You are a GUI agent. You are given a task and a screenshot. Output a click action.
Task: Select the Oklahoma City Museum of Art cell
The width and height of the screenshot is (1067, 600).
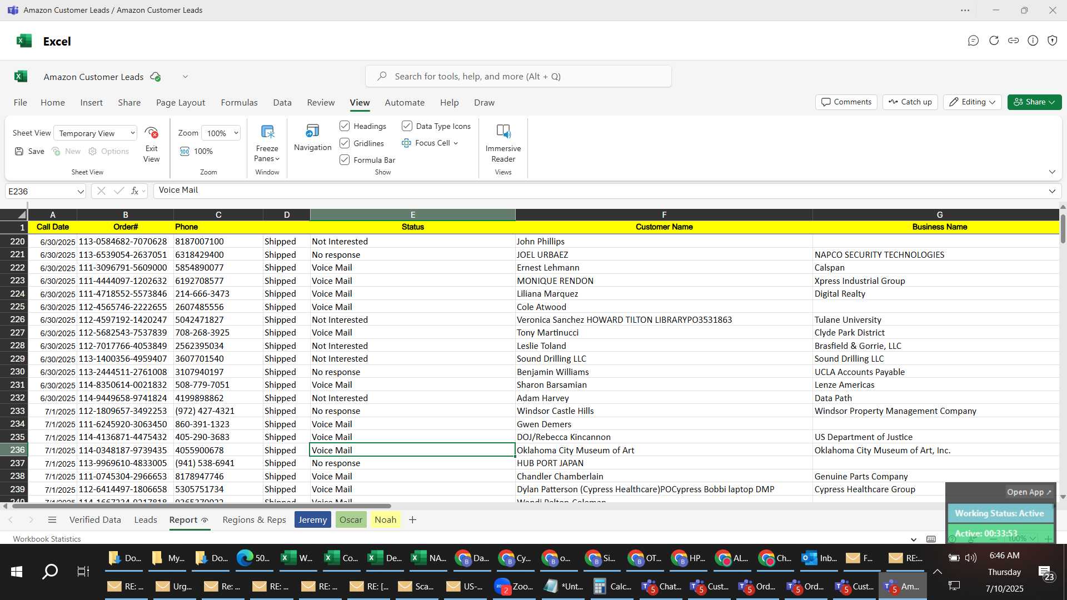(664, 451)
